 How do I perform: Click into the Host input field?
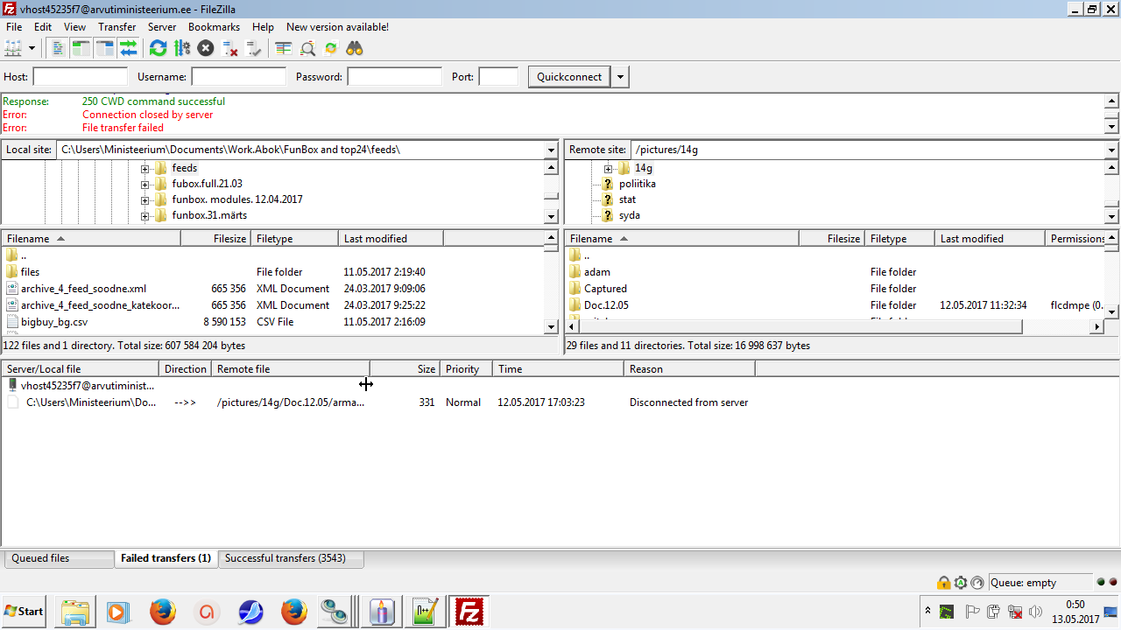pos(80,77)
